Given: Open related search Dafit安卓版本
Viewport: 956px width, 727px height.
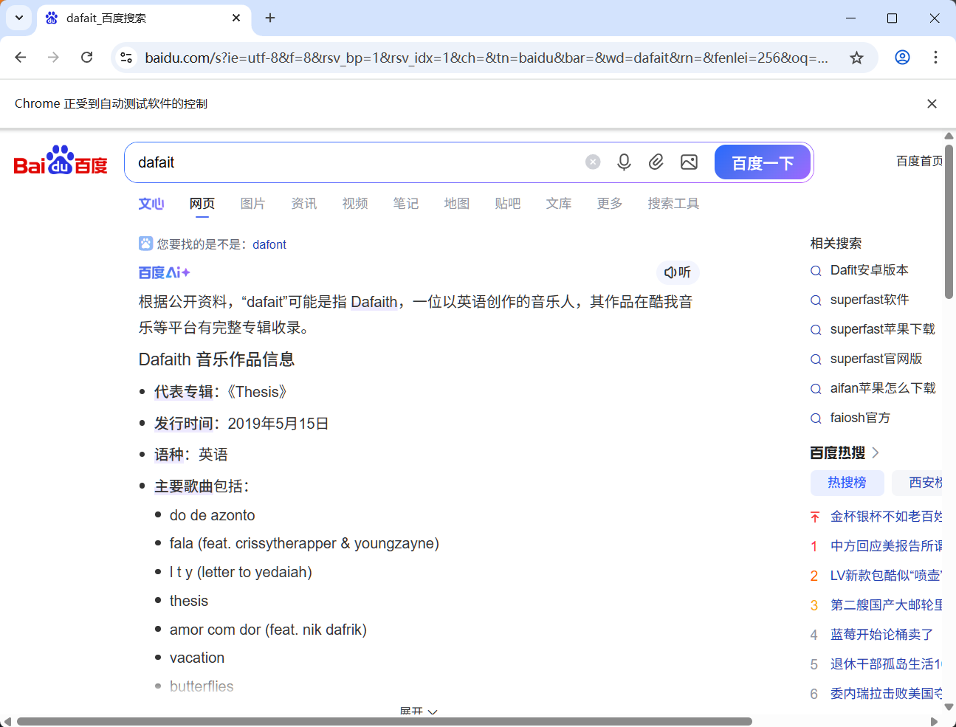Looking at the screenshot, I should pos(870,270).
